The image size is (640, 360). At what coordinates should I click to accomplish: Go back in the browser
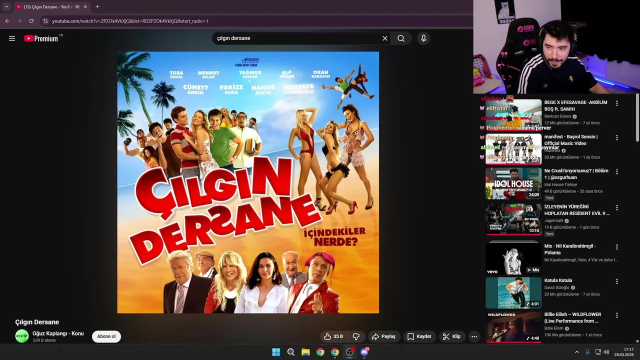7,21
